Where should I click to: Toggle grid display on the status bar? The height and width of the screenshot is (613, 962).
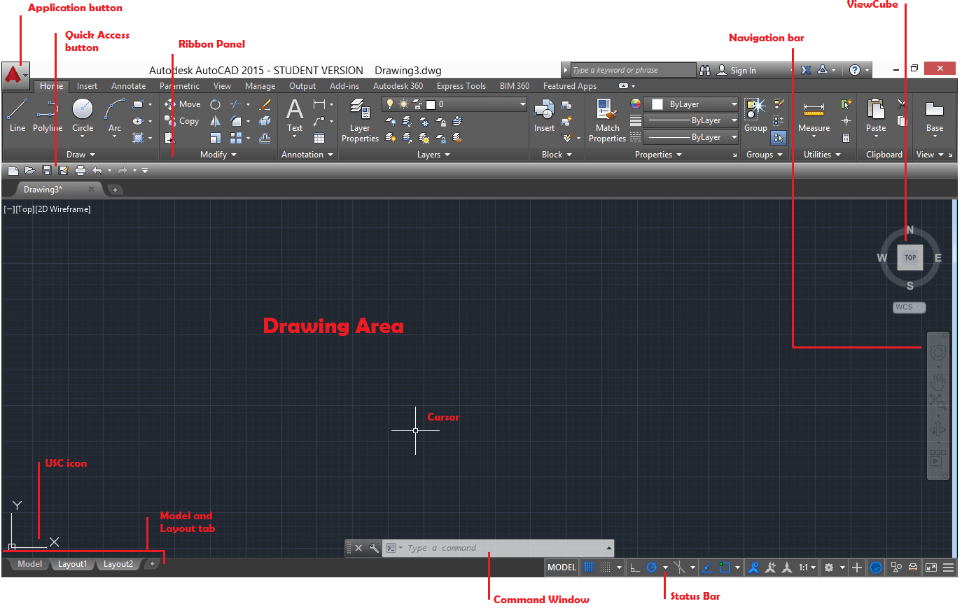point(588,567)
